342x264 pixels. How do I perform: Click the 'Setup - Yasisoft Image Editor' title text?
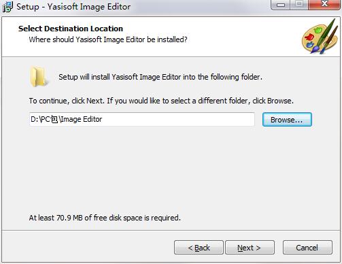click(x=73, y=7)
